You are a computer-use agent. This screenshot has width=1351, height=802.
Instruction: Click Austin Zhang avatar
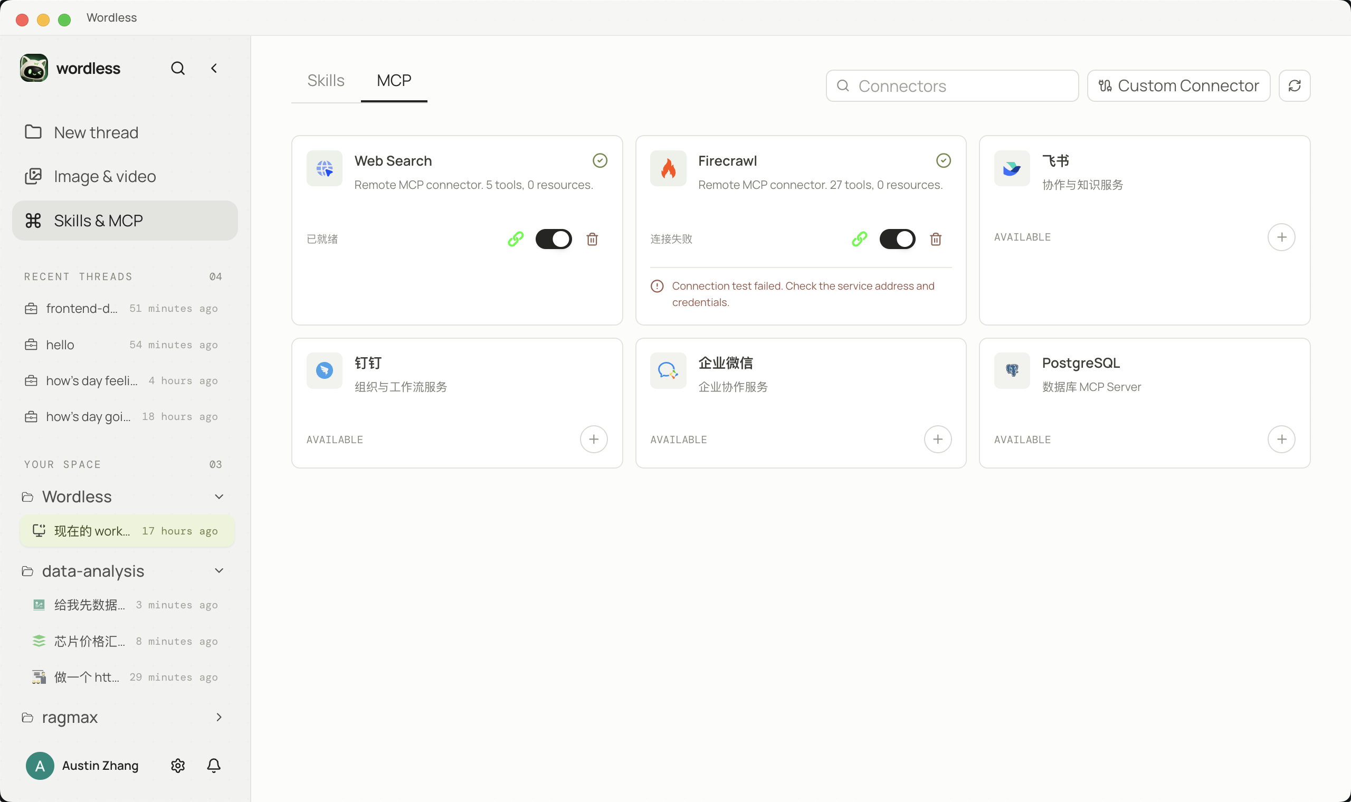click(x=40, y=765)
